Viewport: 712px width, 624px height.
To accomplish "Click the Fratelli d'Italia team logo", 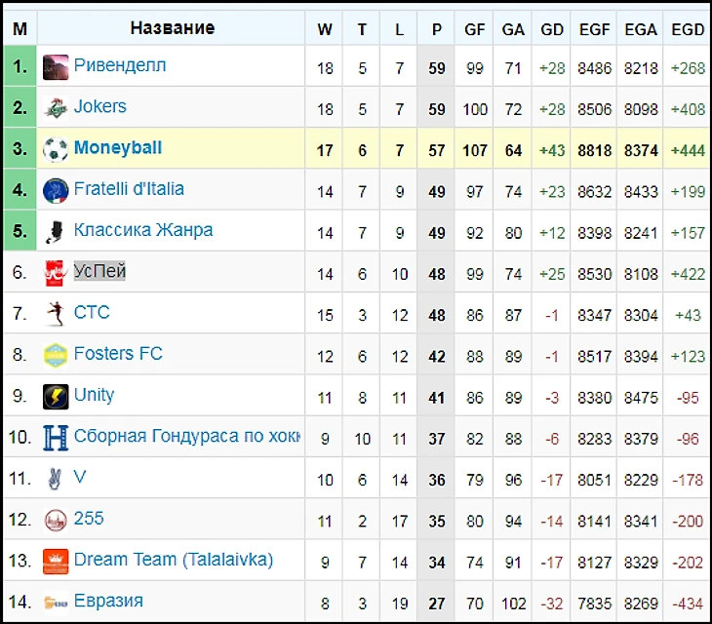I will (56, 190).
